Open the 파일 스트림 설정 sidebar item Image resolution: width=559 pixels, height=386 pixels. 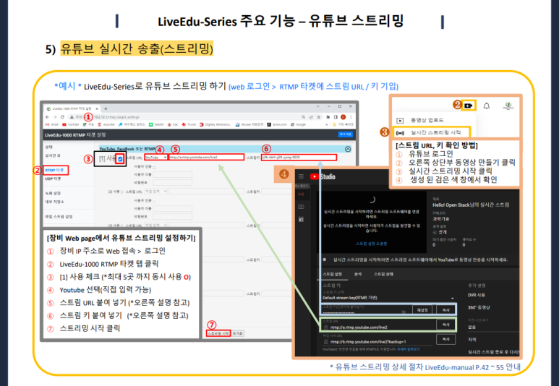[59, 216]
